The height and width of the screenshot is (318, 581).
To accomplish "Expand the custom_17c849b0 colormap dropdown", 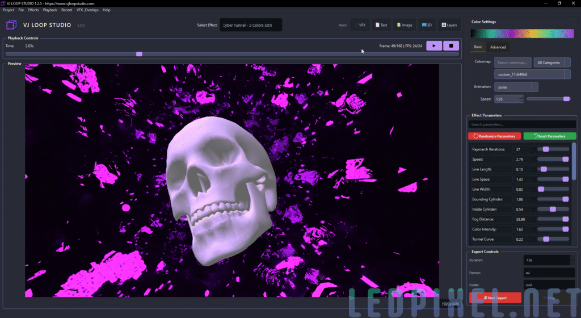I will pyautogui.click(x=532, y=74).
